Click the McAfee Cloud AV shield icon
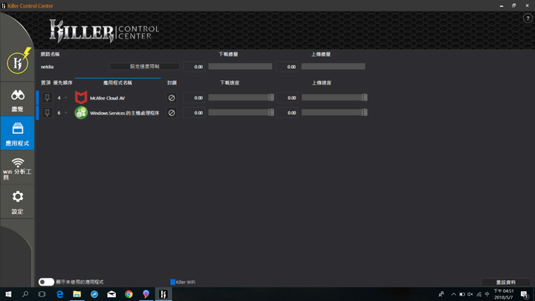Screen dimensions: 535x301 click(81, 97)
